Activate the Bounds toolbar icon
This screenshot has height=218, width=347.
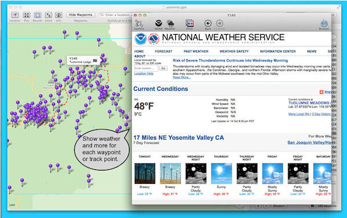point(38,15)
